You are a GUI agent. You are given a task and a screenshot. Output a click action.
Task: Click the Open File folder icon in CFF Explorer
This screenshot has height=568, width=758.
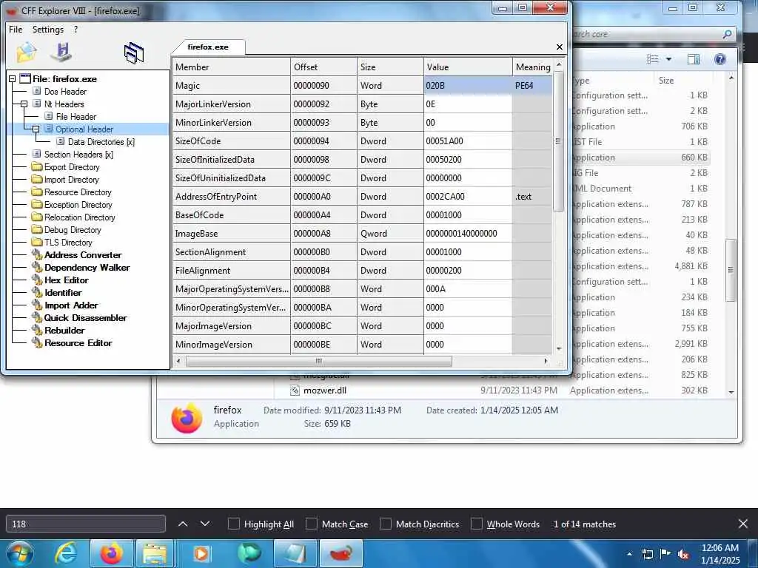[x=26, y=53]
